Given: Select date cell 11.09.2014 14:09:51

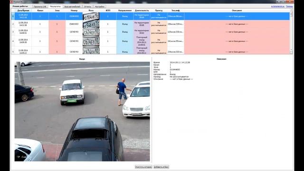Looking at the screenshot, I should click(23, 32).
